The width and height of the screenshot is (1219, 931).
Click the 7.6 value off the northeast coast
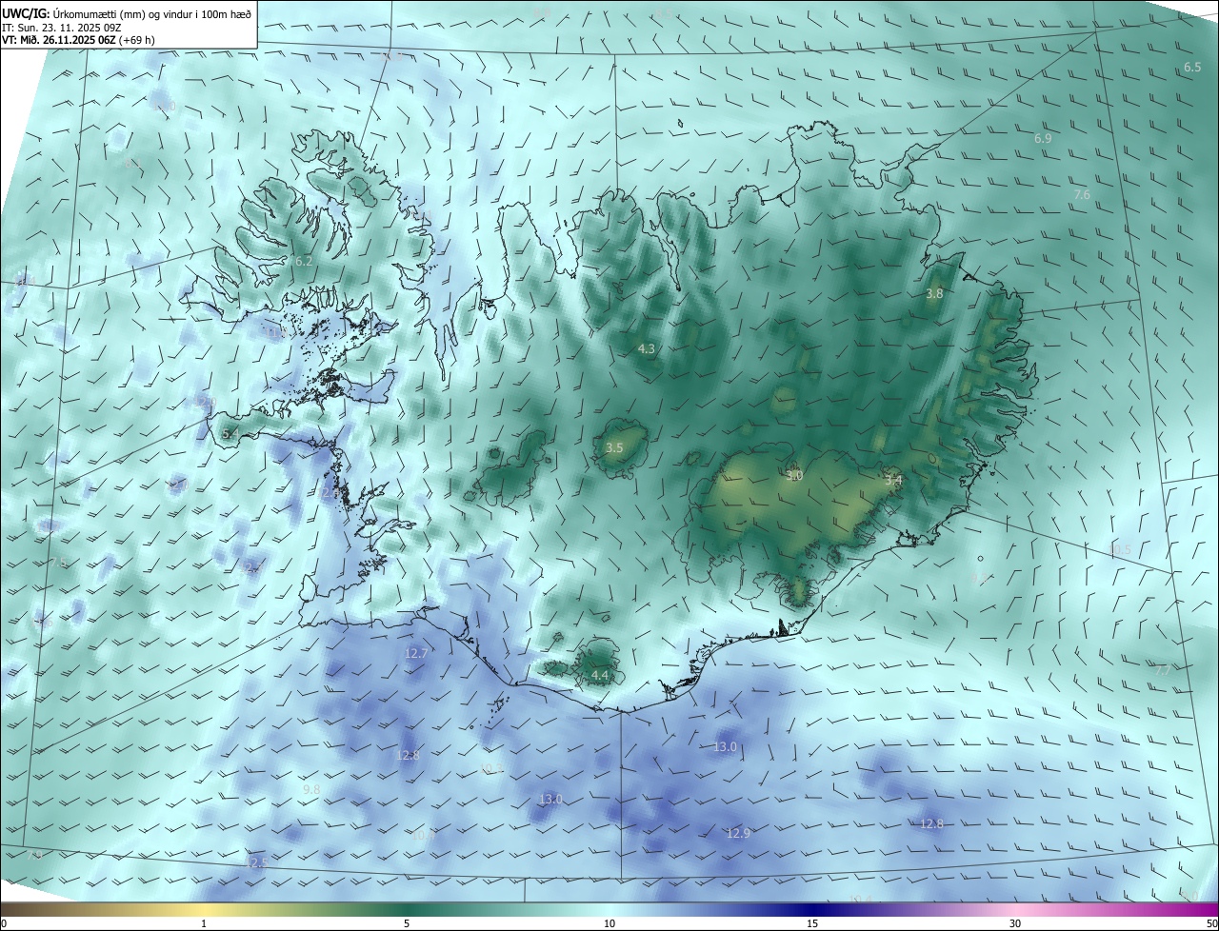(x=1082, y=194)
